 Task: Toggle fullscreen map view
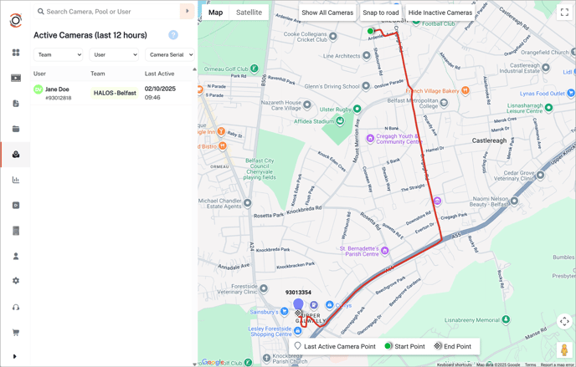click(564, 13)
